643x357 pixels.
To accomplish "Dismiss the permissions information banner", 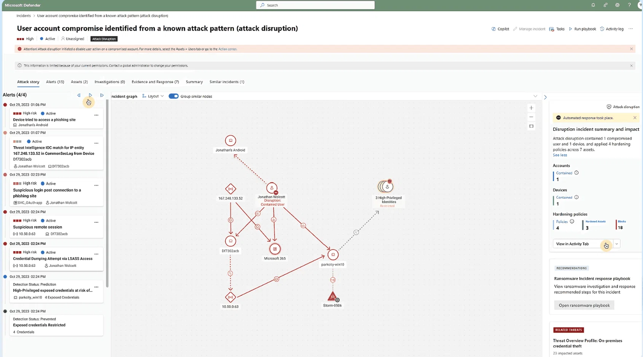I will point(632,65).
